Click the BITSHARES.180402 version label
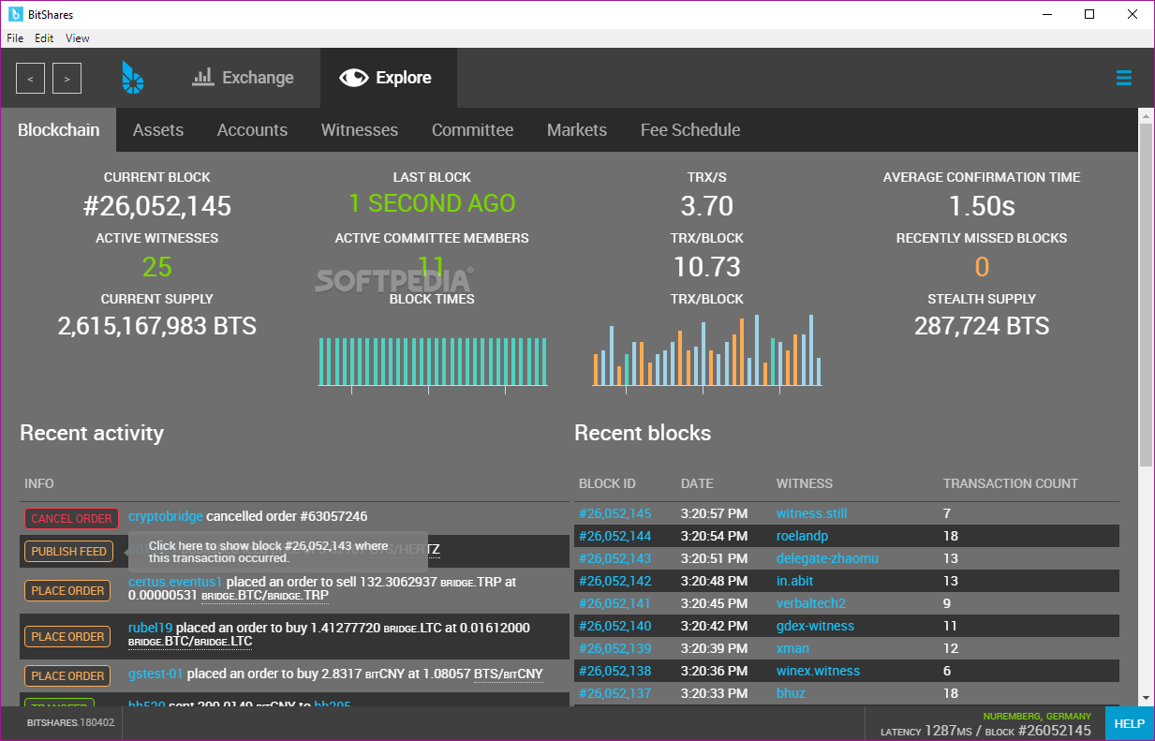1155x741 pixels. click(70, 723)
